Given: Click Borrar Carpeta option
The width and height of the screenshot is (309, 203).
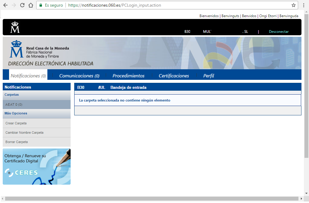Looking at the screenshot, I should pos(17,142).
